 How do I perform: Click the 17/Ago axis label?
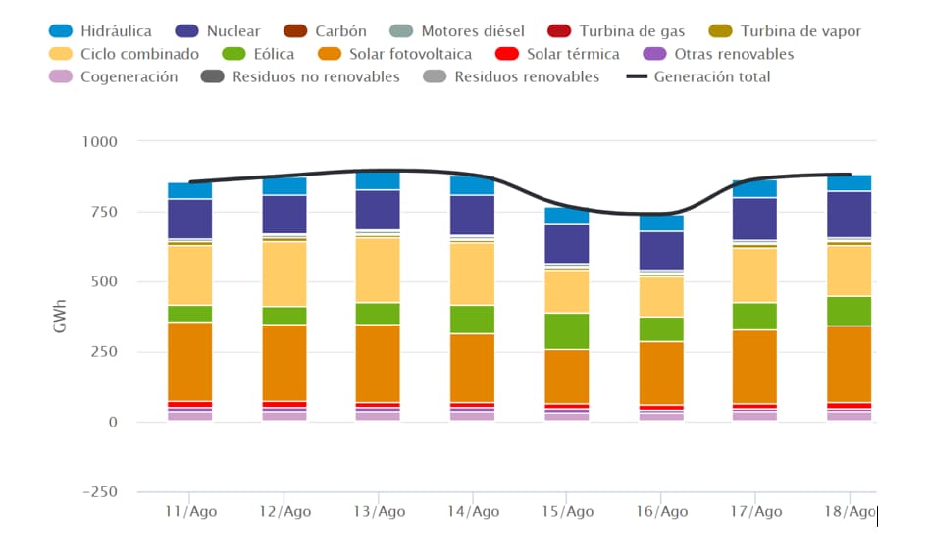[x=756, y=511]
